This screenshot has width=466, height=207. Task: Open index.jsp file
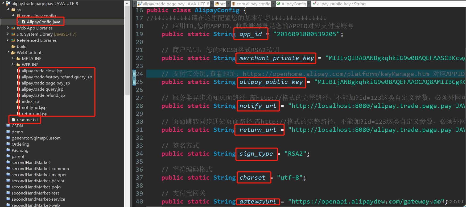coord(30,101)
